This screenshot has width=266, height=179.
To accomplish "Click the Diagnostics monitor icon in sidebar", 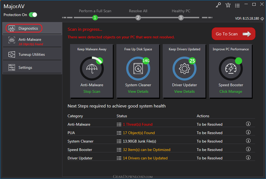I will [12, 29].
